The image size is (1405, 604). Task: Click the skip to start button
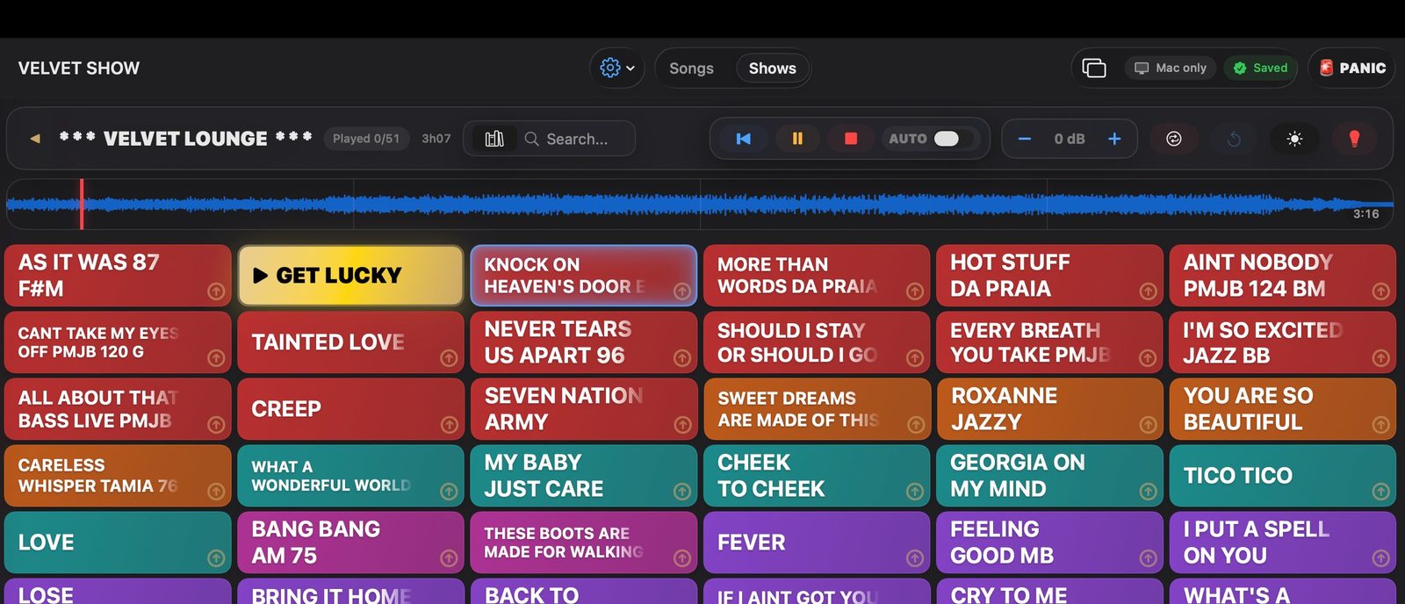click(x=744, y=139)
